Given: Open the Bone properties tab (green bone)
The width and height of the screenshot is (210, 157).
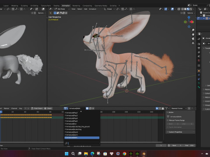Looking at the screenshot, I should [x=199, y=87].
